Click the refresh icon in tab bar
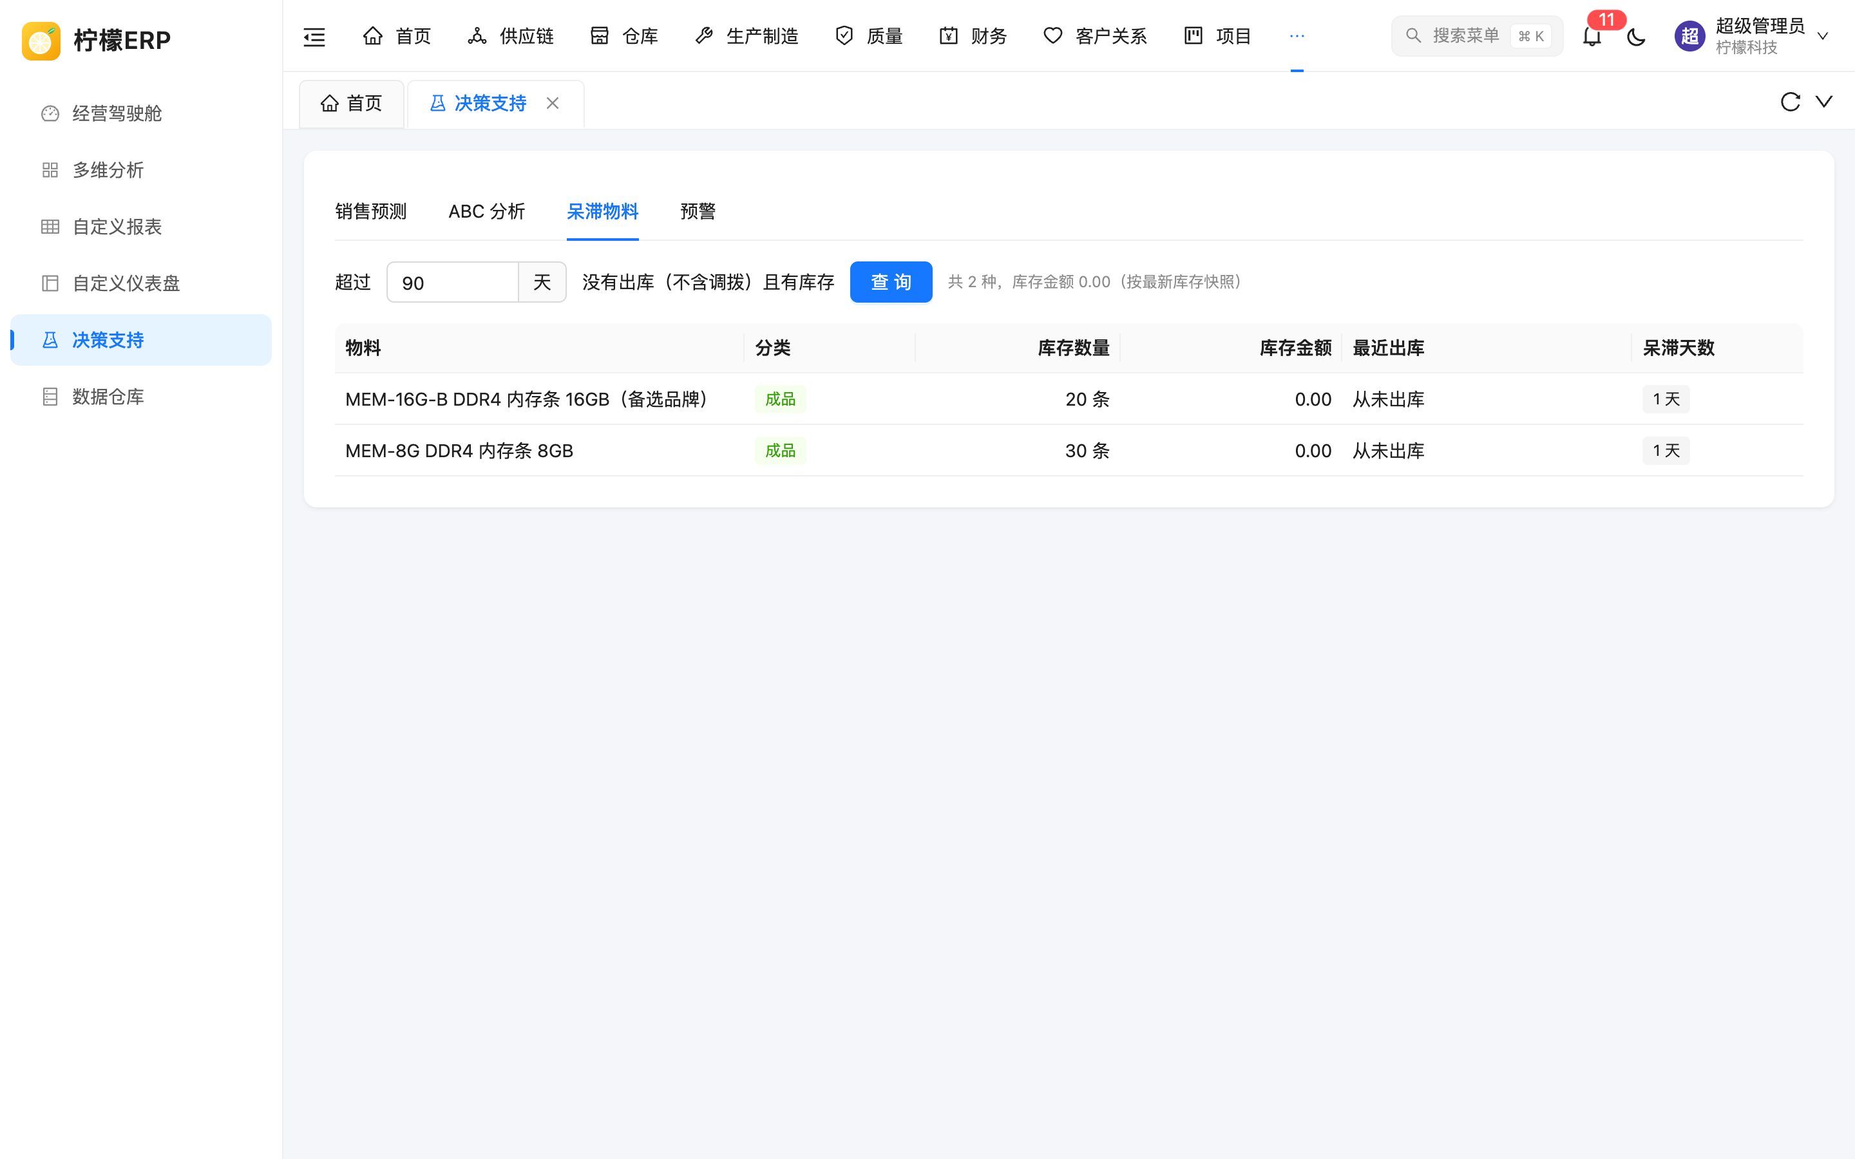The height and width of the screenshot is (1159, 1855). click(x=1790, y=102)
